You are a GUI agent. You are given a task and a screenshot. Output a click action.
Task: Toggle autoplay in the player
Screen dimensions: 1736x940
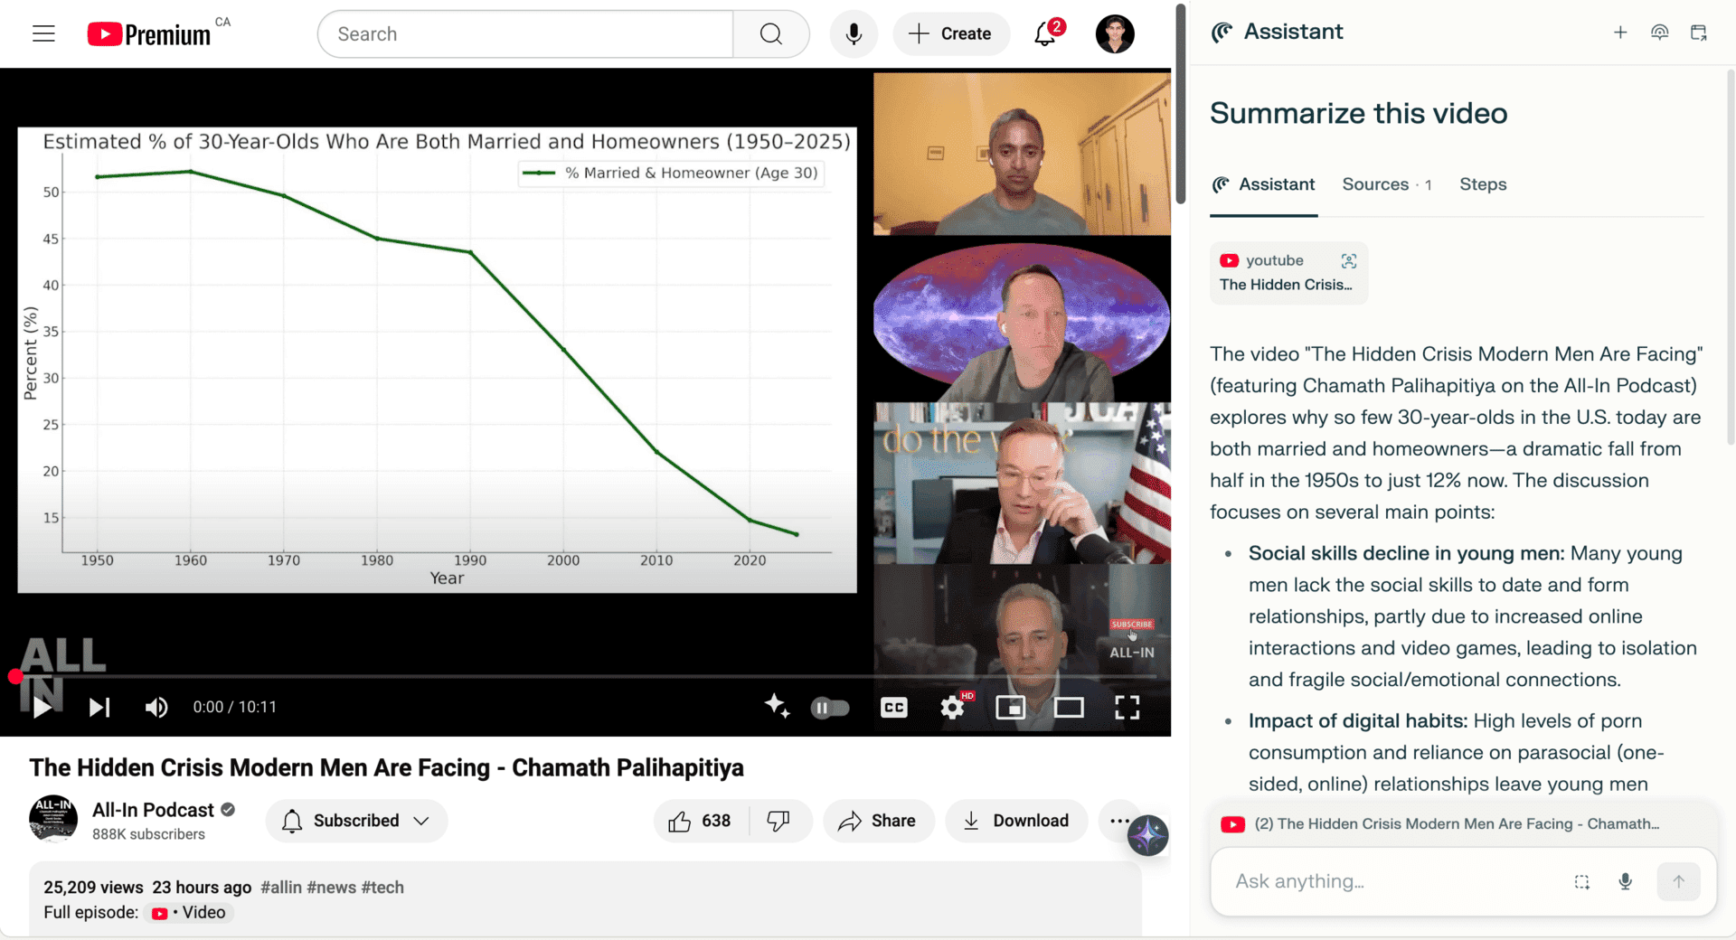point(829,708)
